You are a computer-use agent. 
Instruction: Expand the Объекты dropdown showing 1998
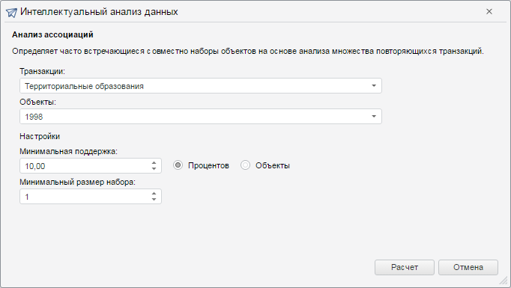pyautogui.click(x=374, y=117)
